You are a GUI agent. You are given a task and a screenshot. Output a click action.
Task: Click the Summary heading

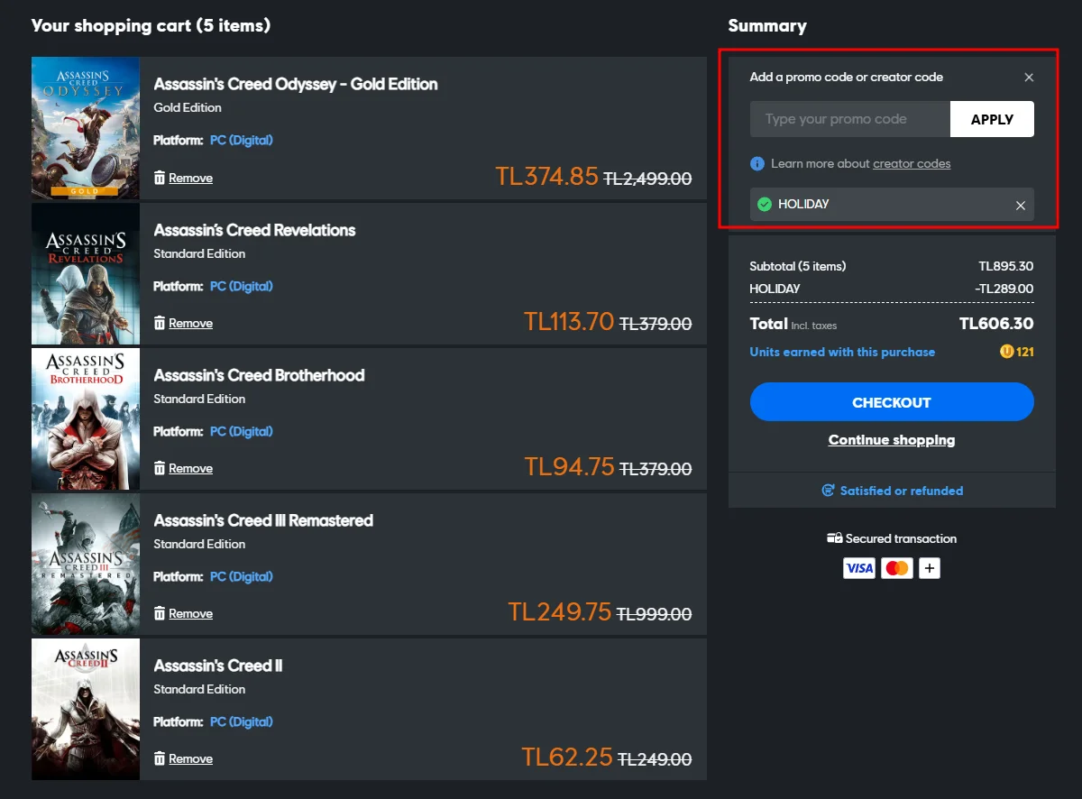(x=767, y=26)
